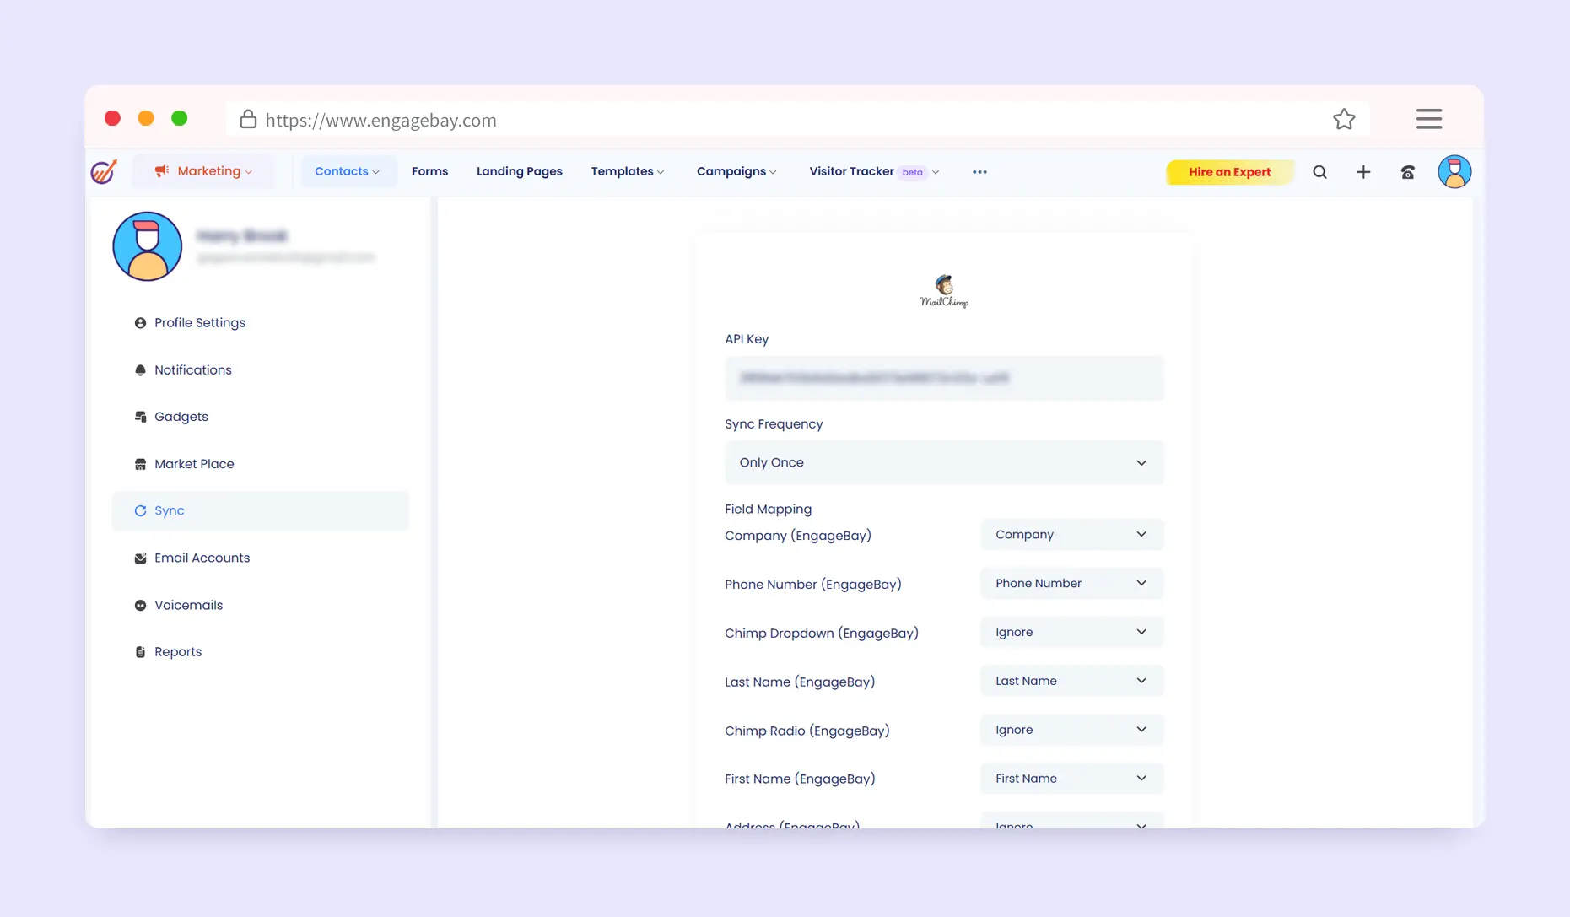The image size is (1570, 917).
Task: Open the Marketing module switcher
Action: point(203,171)
